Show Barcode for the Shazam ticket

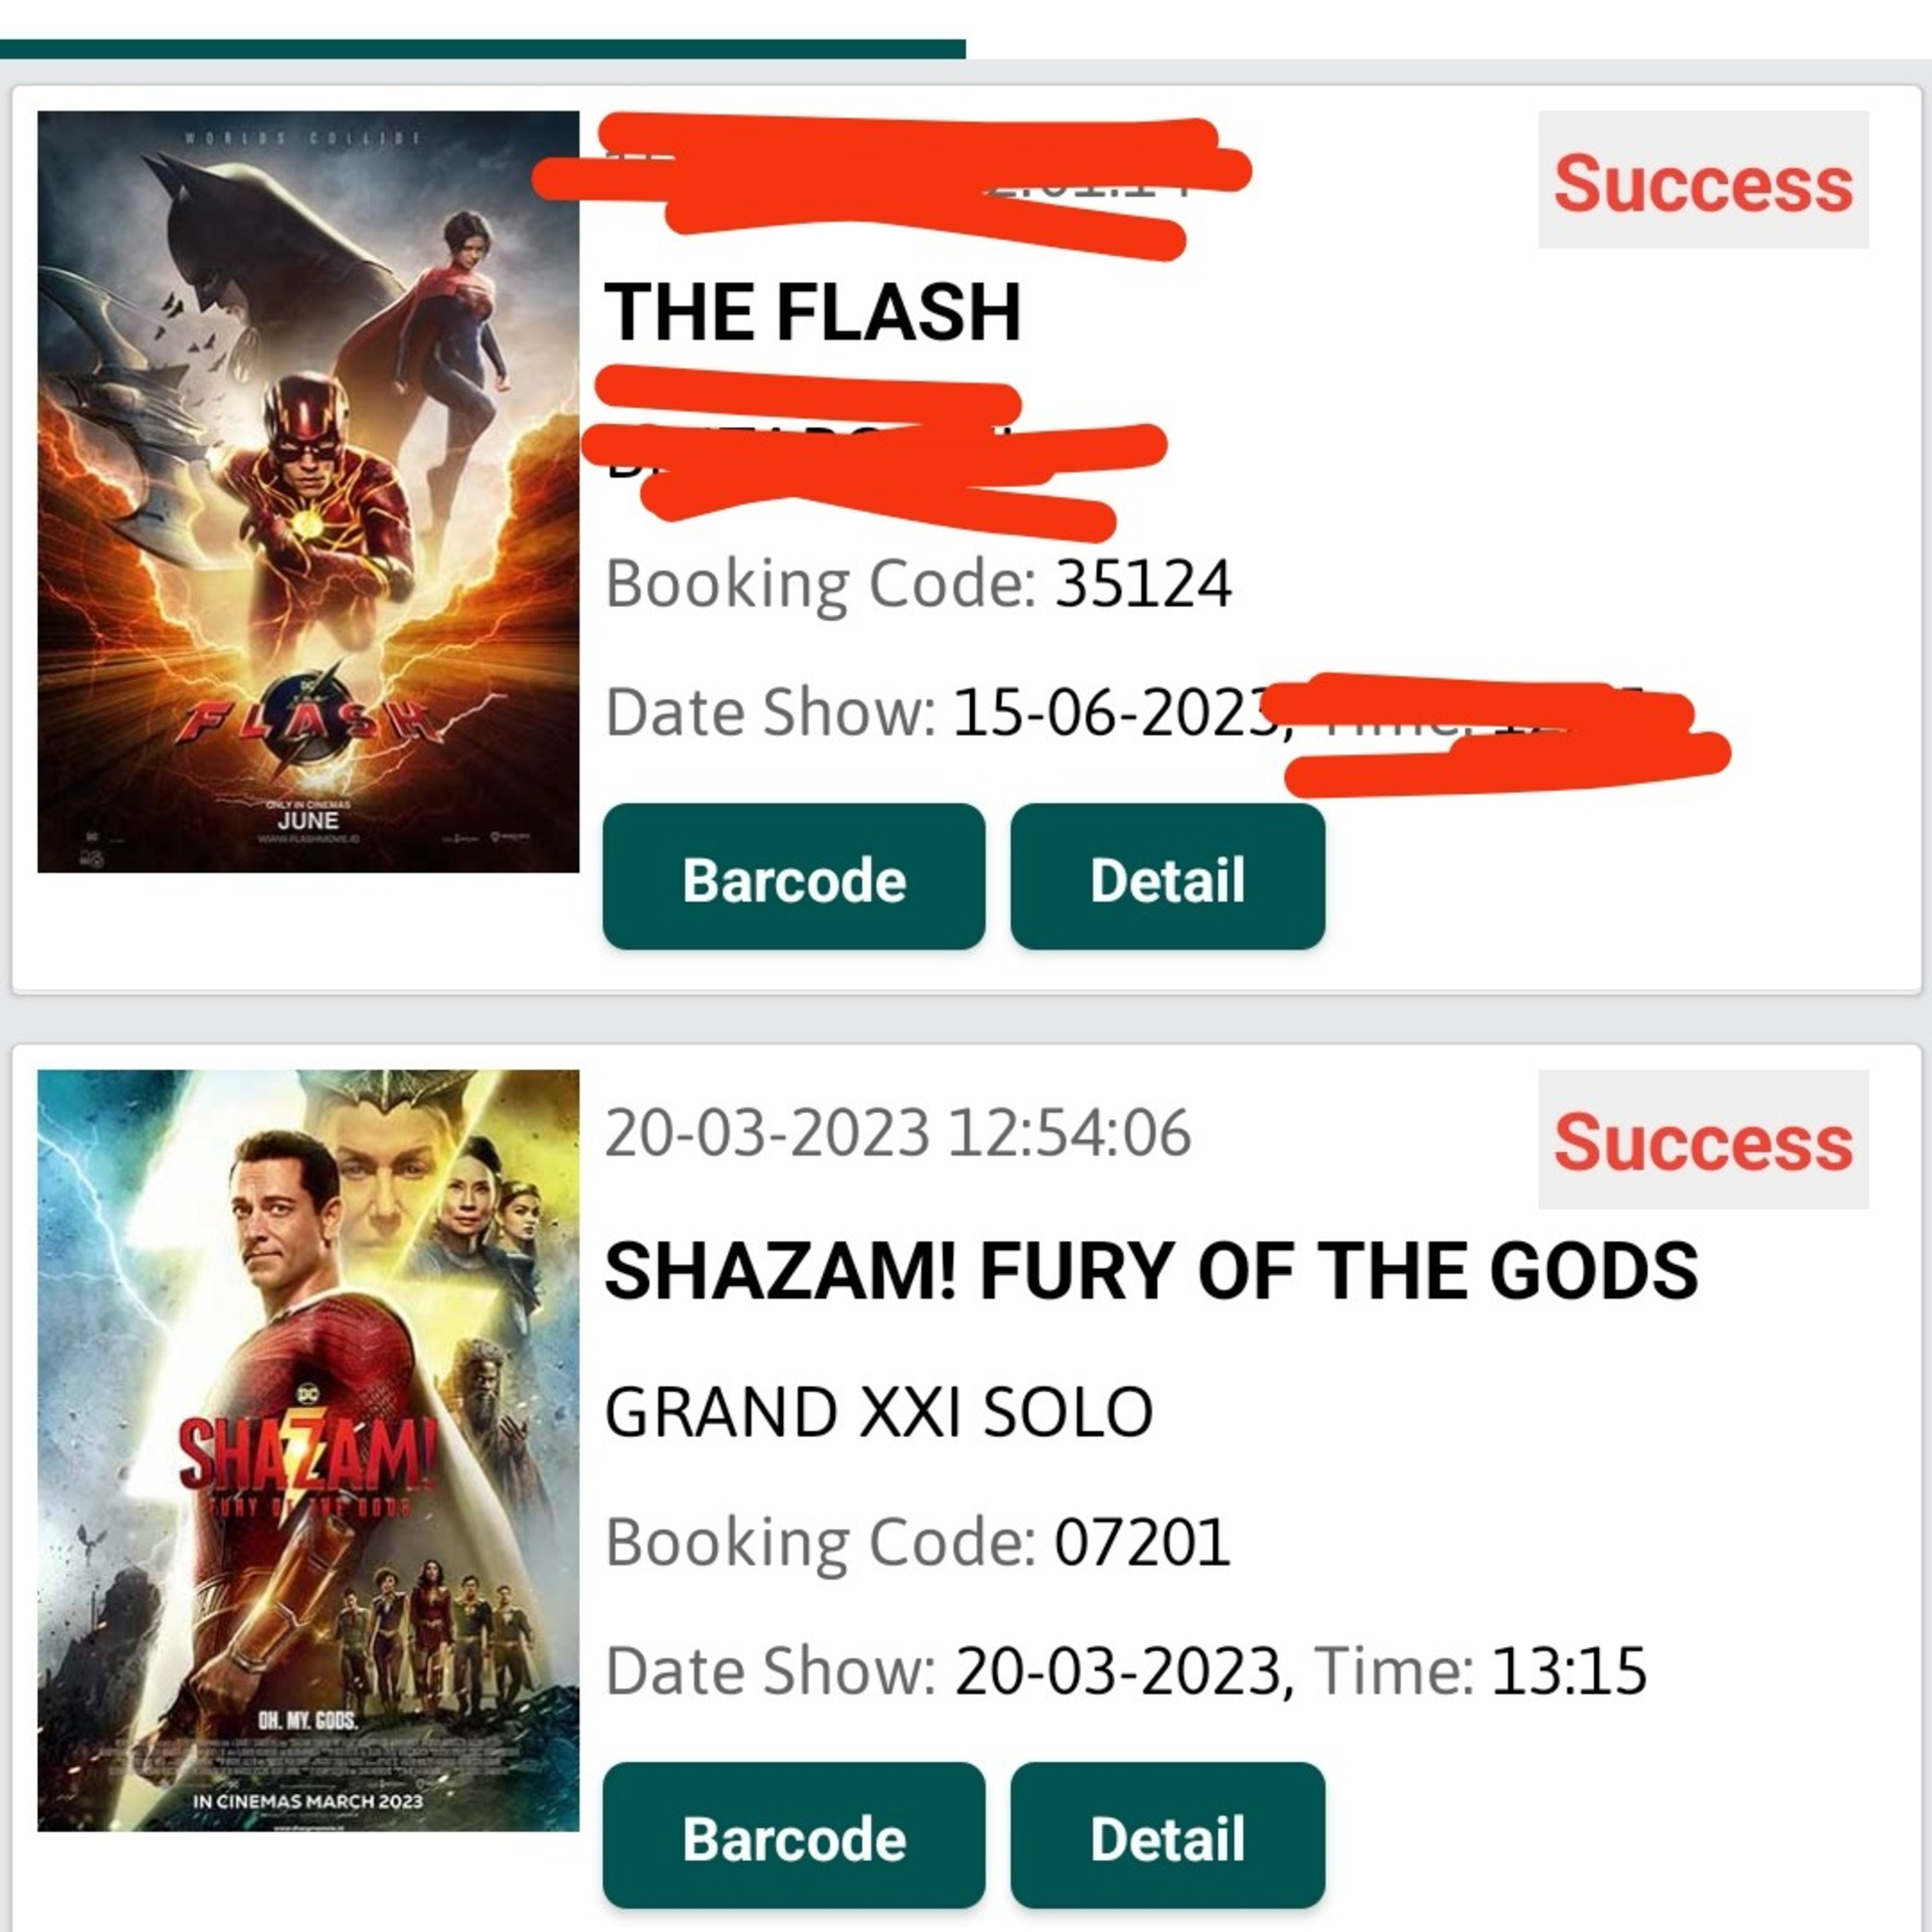click(793, 1836)
